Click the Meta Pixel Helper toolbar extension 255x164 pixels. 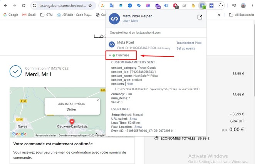click(203, 6)
